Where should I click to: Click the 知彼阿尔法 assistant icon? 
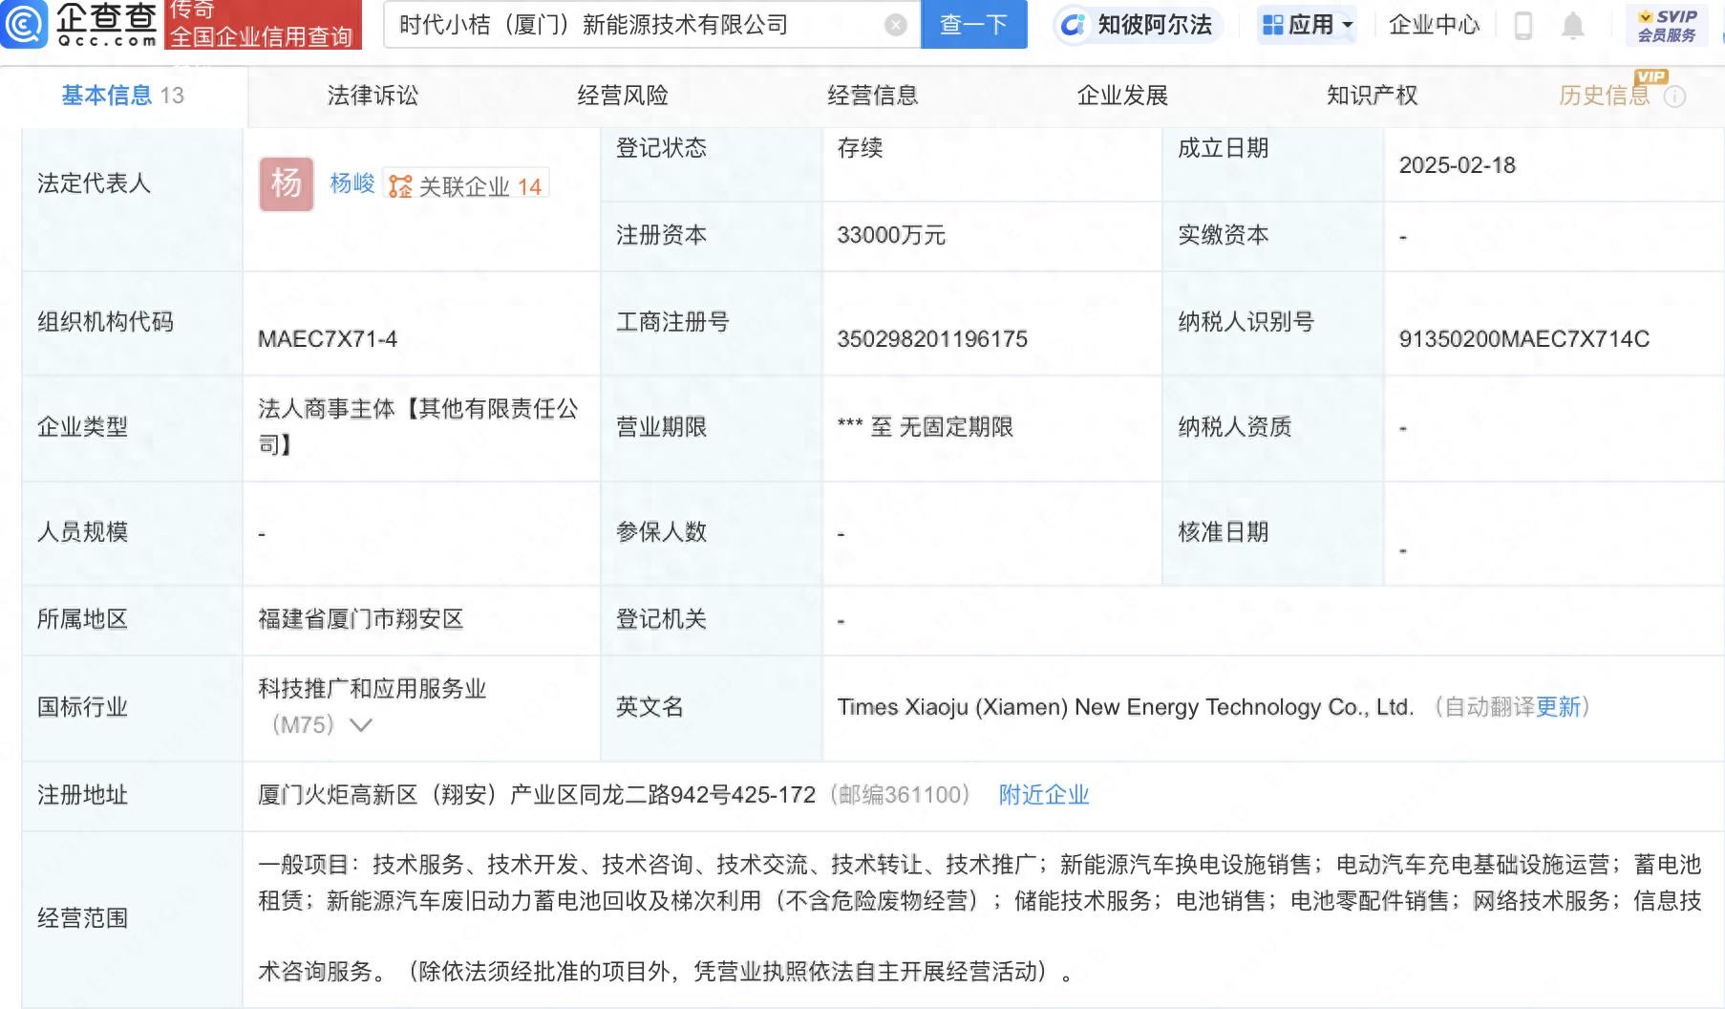tap(1074, 25)
